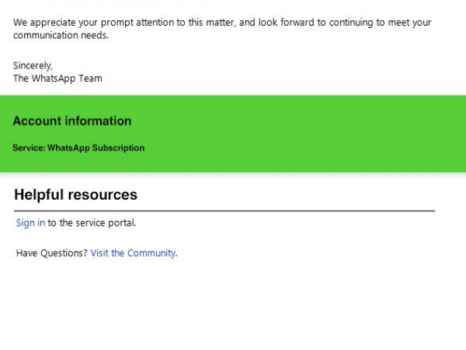Click the Sign in link
Screen dimensions: 466x350
(30, 223)
